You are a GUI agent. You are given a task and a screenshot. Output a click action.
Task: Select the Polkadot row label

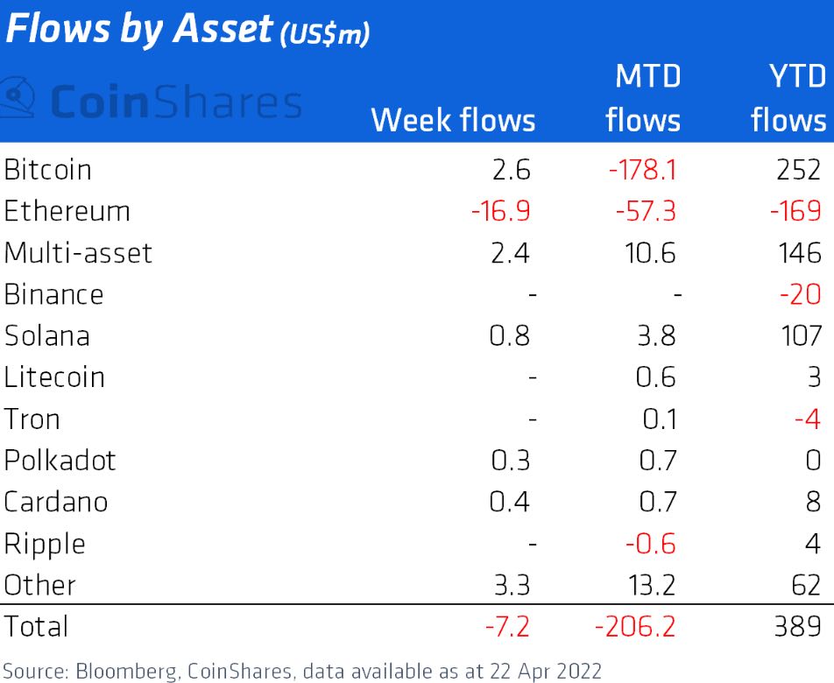click(60, 461)
